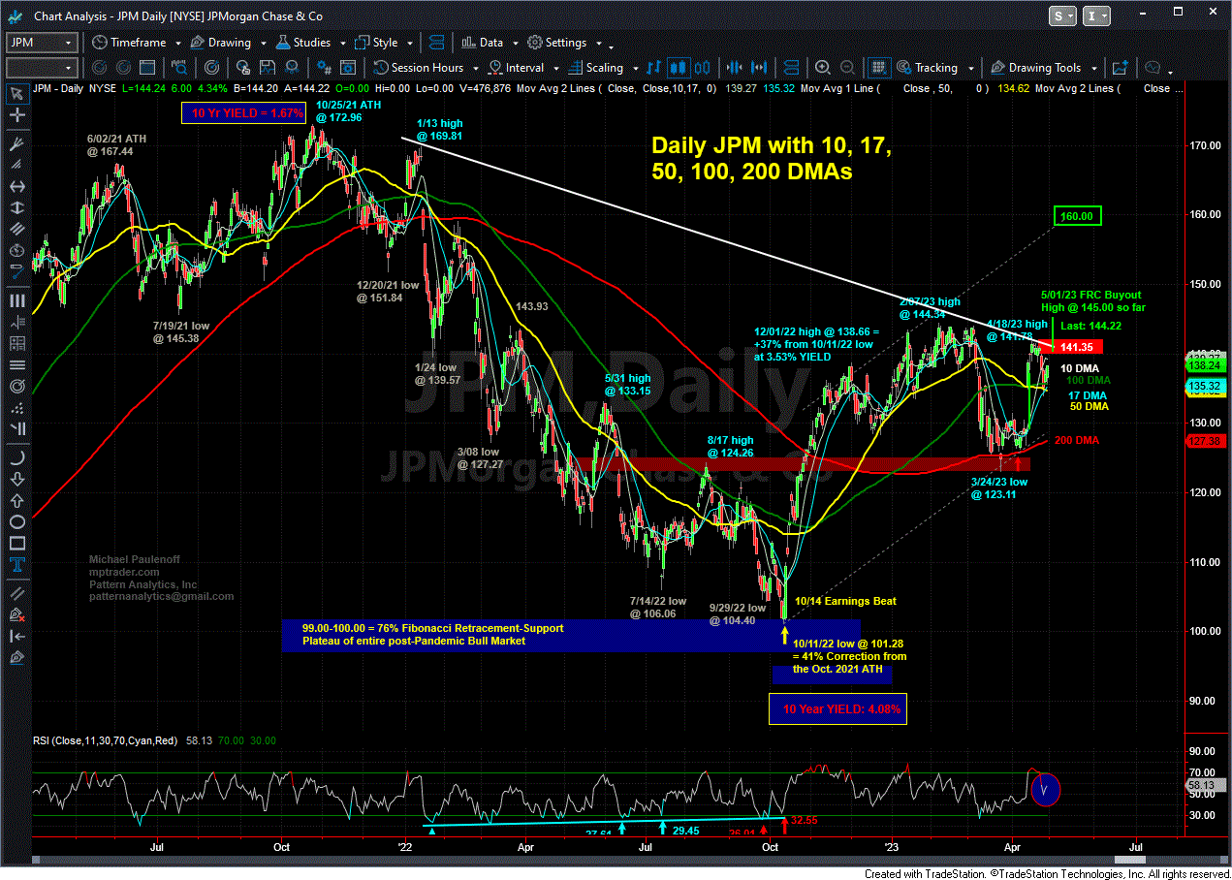1232x880 pixels.
Task: Open the JPM symbol dropdown
Action: point(69,43)
